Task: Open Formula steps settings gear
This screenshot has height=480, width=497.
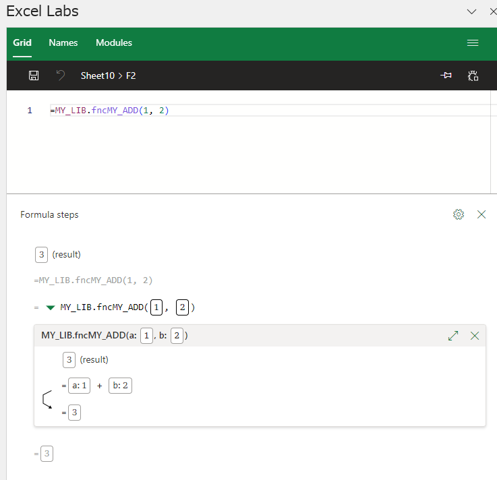Action: (x=459, y=214)
